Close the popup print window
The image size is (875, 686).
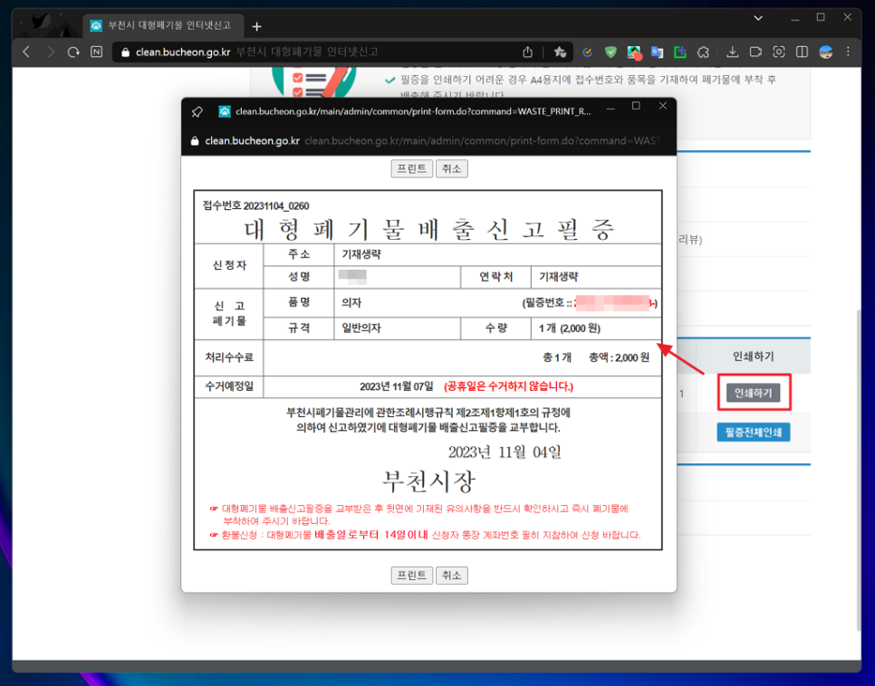coord(663,106)
